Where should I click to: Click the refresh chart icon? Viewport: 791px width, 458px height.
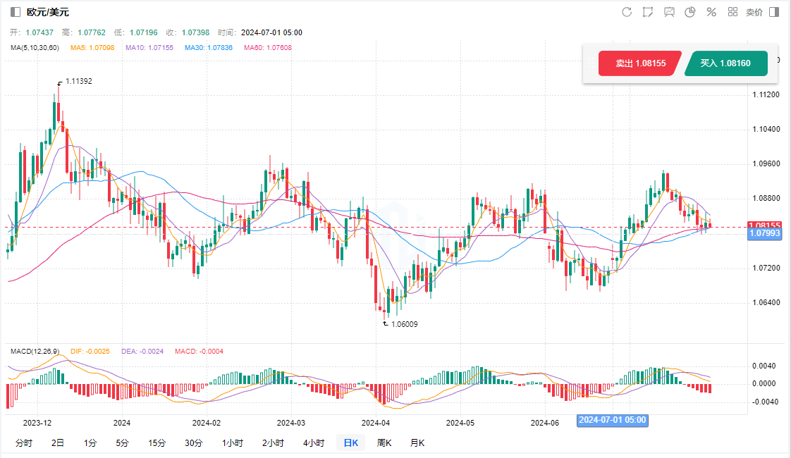627,12
